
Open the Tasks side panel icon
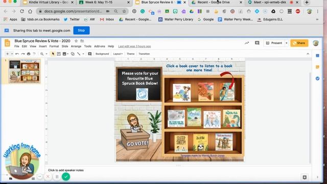pyautogui.click(x=317, y=78)
